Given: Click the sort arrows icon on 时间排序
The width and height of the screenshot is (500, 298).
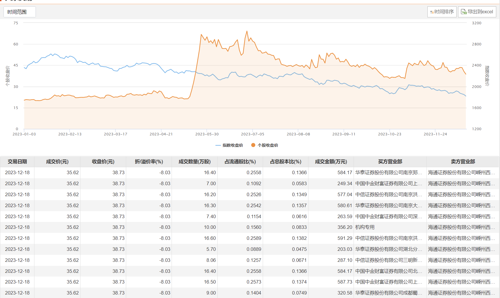Looking at the screenshot, I should [x=432, y=12].
